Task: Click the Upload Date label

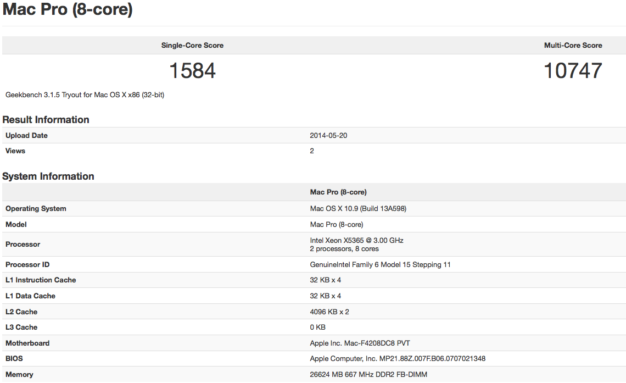Action: 26,135
